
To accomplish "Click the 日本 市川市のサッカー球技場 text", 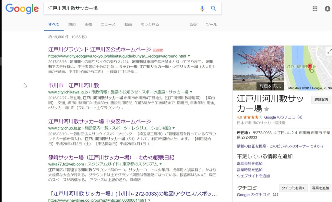I will click(261, 123).
